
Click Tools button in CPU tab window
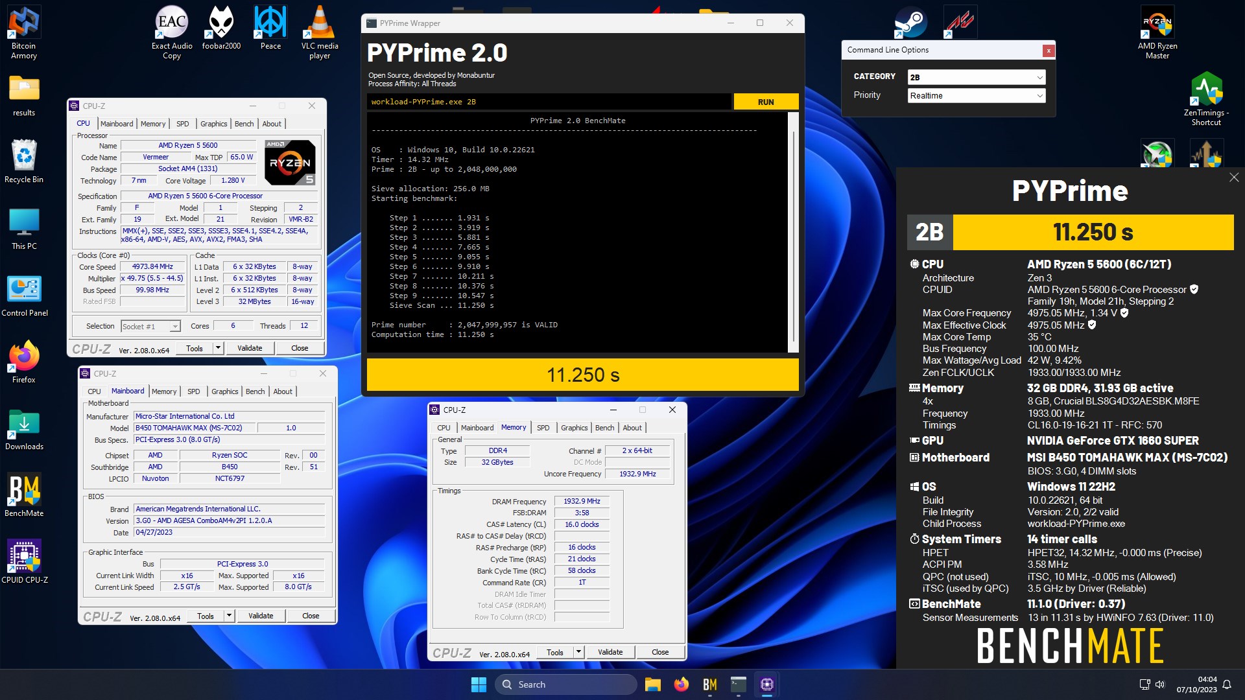click(x=195, y=348)
